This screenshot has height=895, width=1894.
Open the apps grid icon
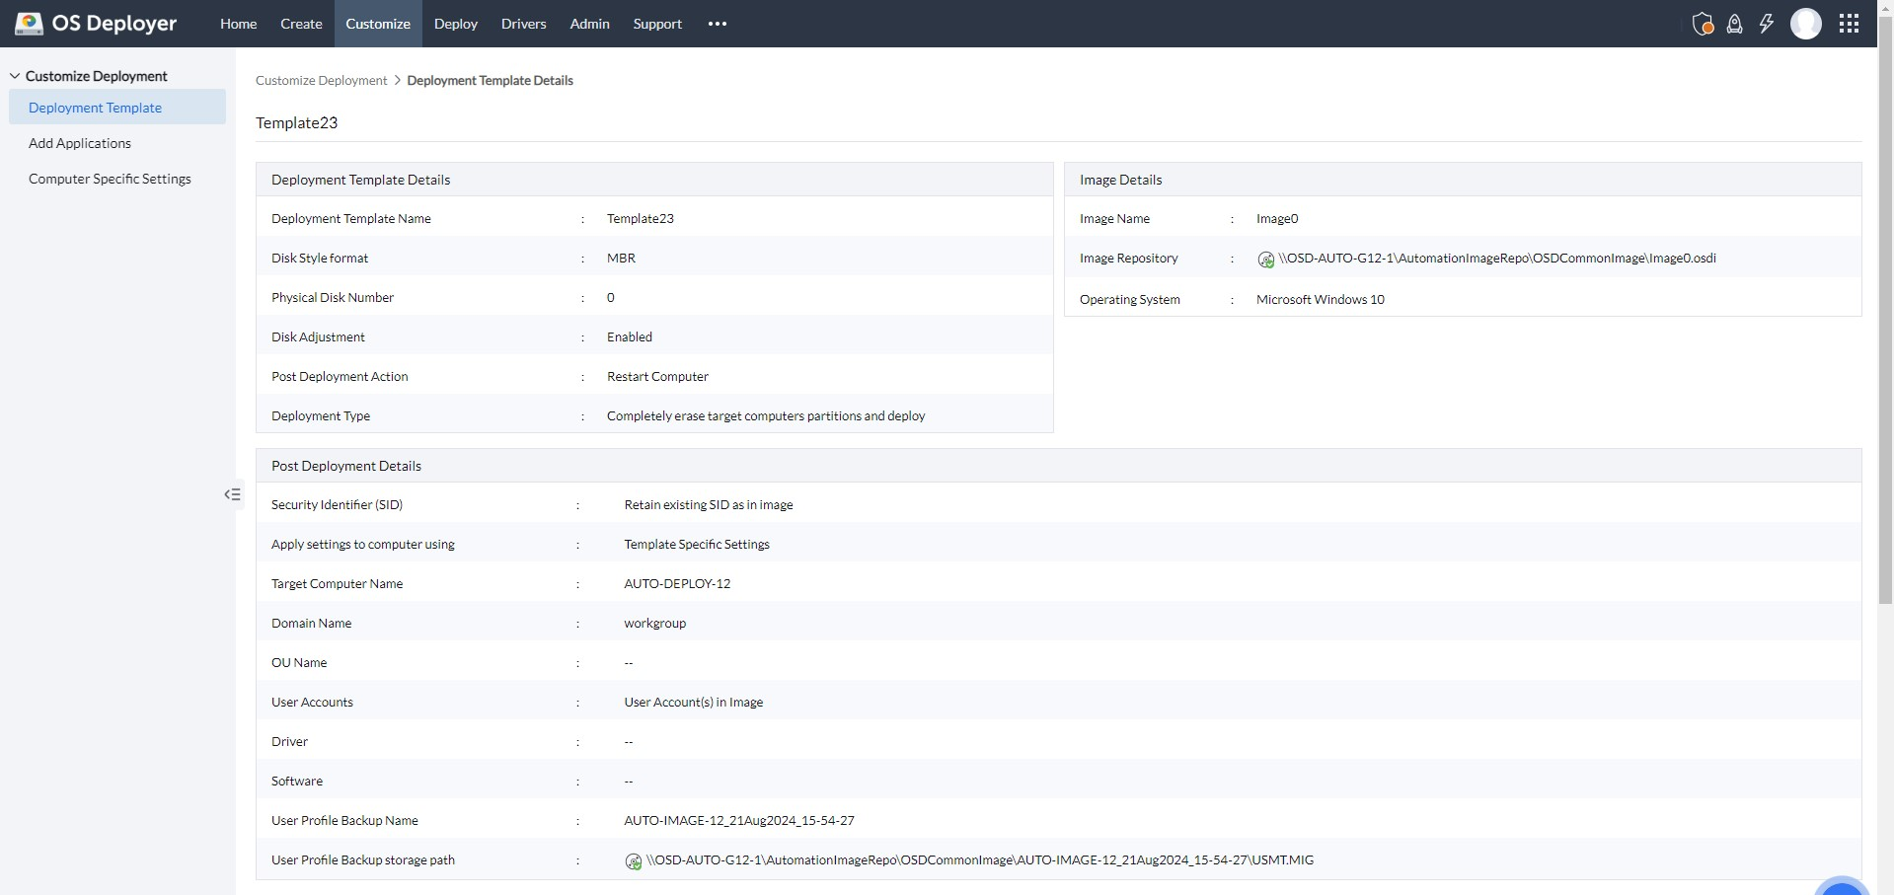1850,24
